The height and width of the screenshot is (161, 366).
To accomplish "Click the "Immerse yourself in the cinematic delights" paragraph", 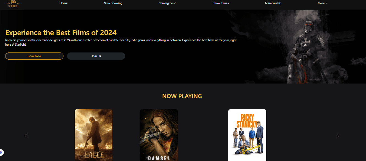I will (x=121, y=42).
